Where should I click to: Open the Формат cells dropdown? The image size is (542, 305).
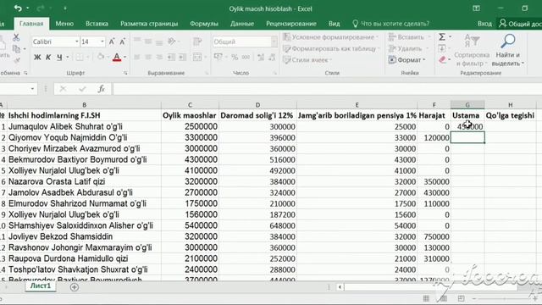tap(407, 60)
